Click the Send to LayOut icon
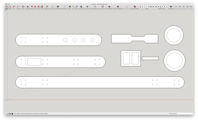The image size is (198, 121). pos(126,7)
